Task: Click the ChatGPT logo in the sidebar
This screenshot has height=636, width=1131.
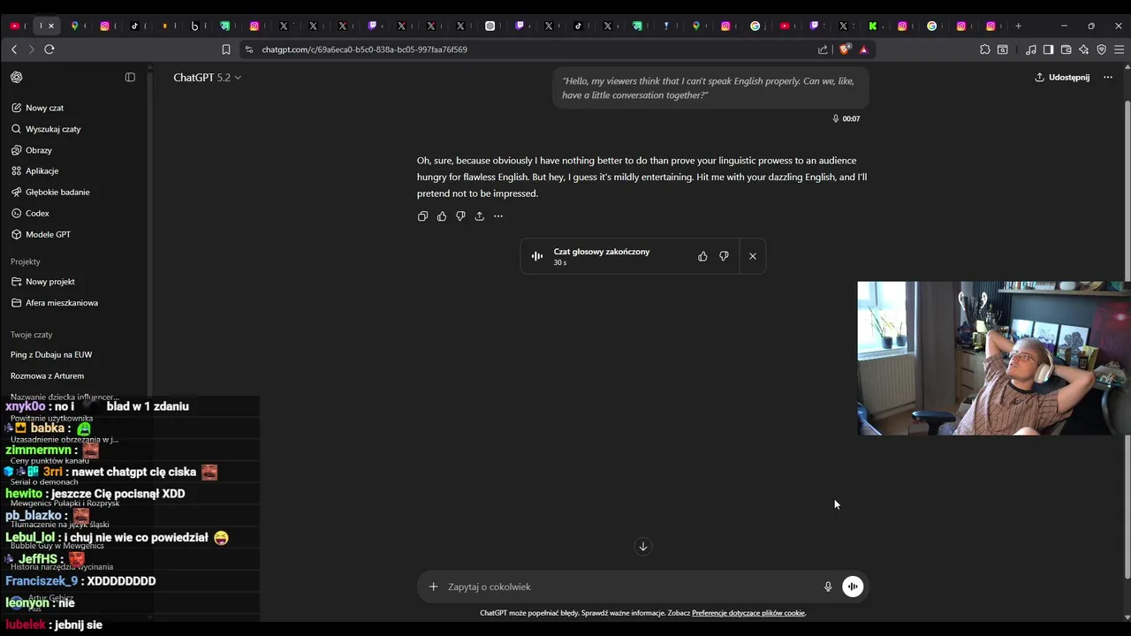Action: 17,78
